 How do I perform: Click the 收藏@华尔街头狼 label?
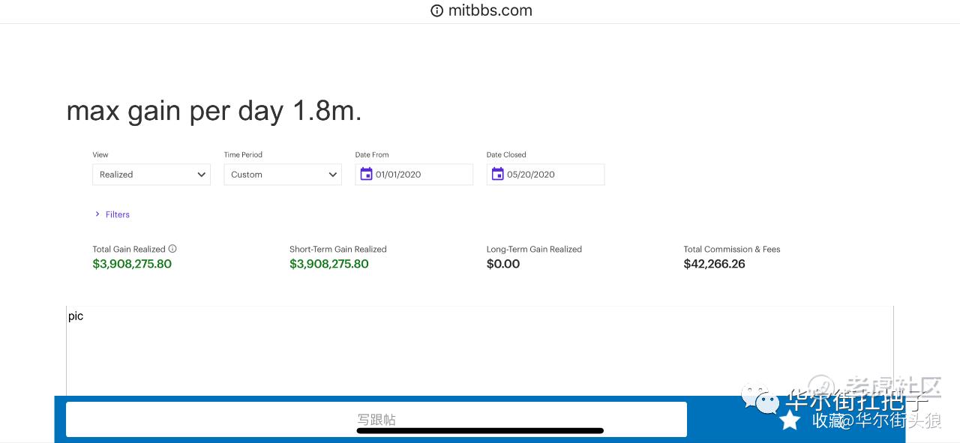point(876,421)
